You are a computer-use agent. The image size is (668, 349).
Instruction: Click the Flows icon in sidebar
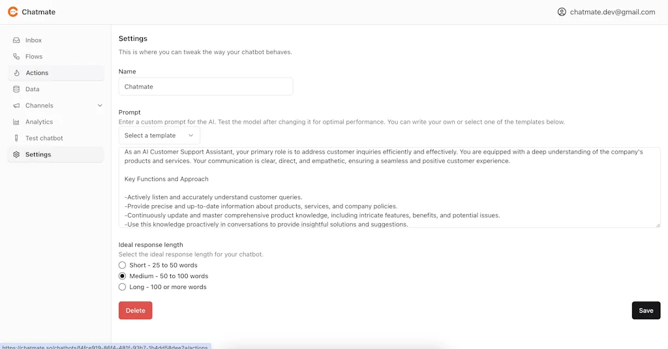click(x=16, y=57)
